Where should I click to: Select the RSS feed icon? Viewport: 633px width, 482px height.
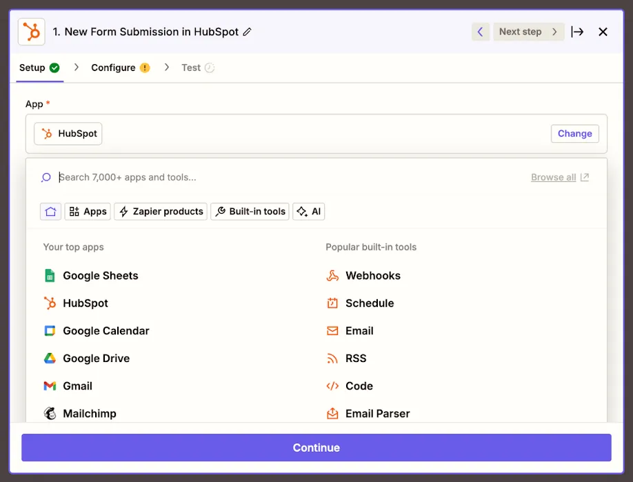tap(332, 359)
